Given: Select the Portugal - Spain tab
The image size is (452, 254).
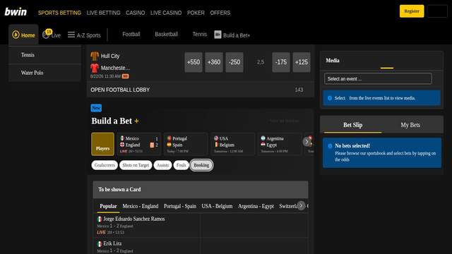Looking at the screenshot, I should pos(180,206).
